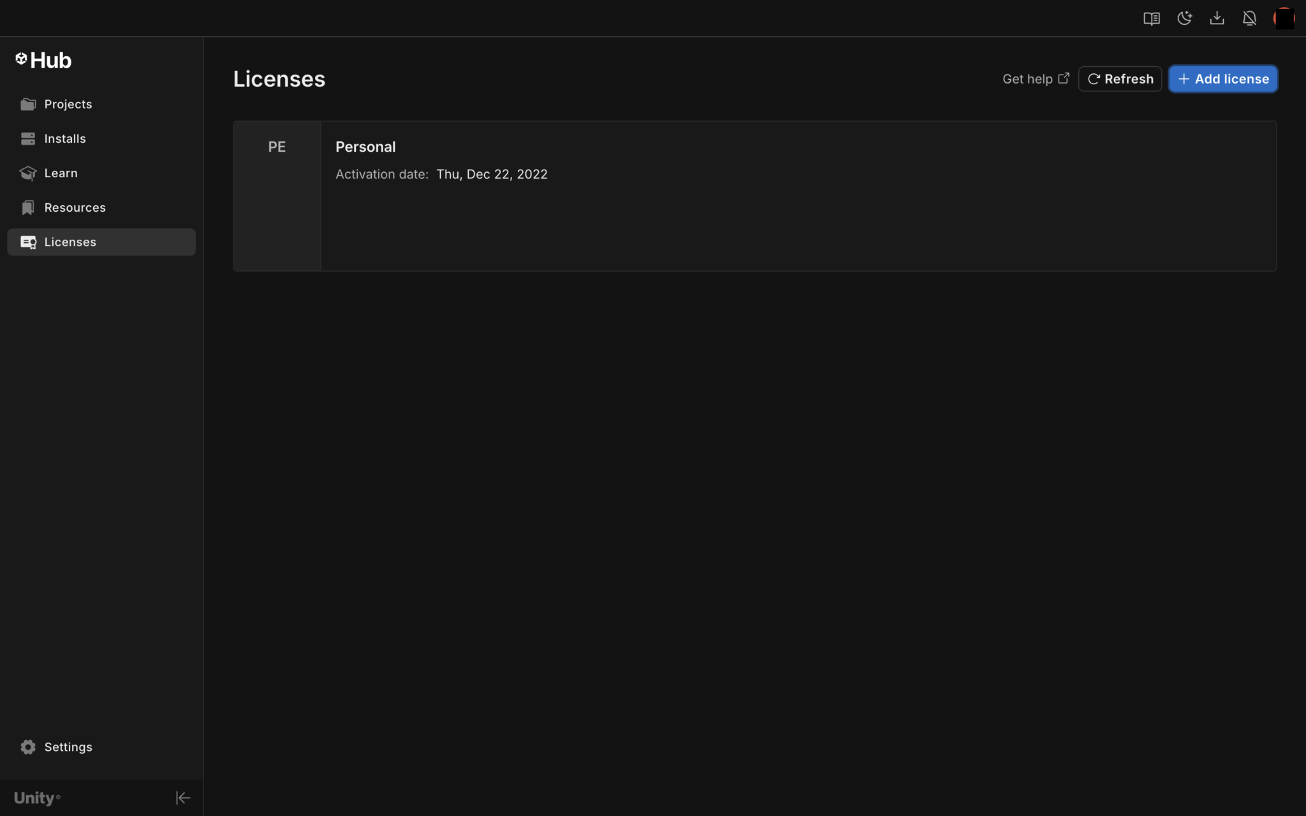1306x816 pixels.
Task: Click the Licenses certificate icon
Action: point(28,242)
